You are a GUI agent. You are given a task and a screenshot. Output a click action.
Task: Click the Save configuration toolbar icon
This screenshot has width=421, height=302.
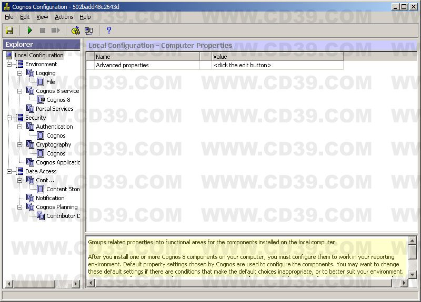click(x=9, y=30)
